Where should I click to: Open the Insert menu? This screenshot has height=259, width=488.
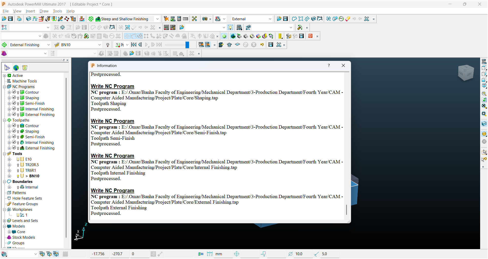click(30, 11)
